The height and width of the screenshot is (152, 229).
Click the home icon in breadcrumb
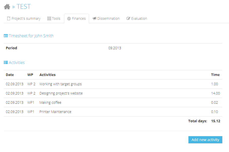7,6
